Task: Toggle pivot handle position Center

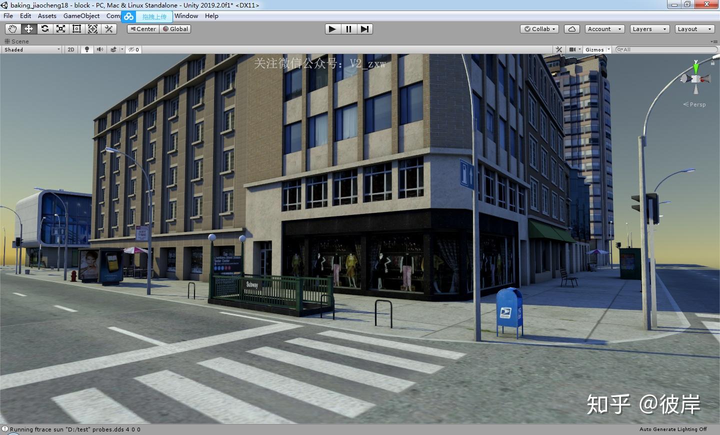Action: click(x=143, y=29)
